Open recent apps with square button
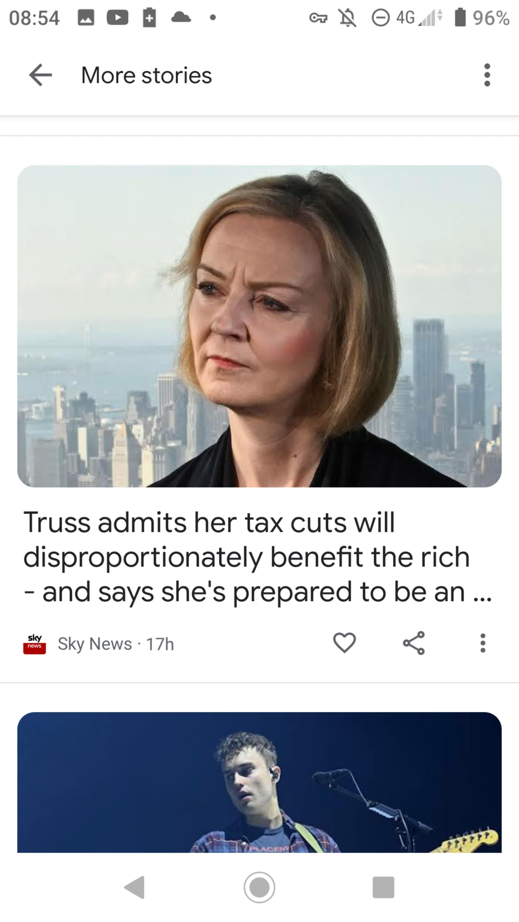Viewport: 519px width, 922px height. (x=383, y=887)
